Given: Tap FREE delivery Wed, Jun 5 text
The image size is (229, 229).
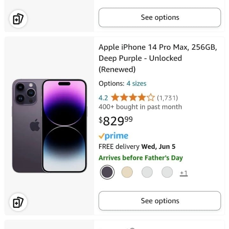Looking at the screenshot, I should 137,147.
